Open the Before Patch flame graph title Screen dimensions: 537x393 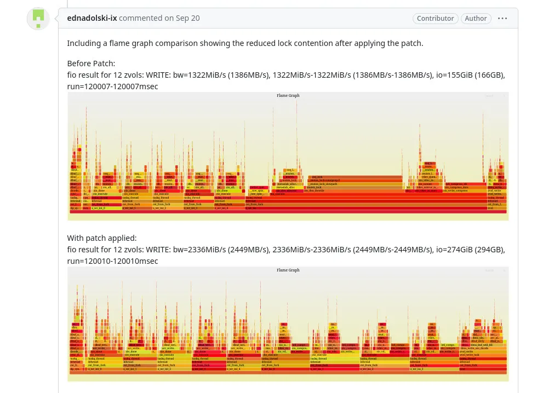tap(288, 95)
